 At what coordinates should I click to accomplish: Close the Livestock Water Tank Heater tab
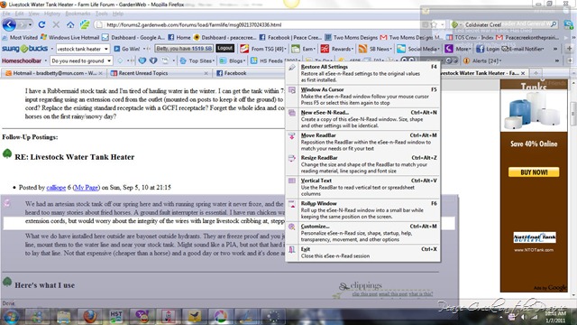click(x=523, y=73)
